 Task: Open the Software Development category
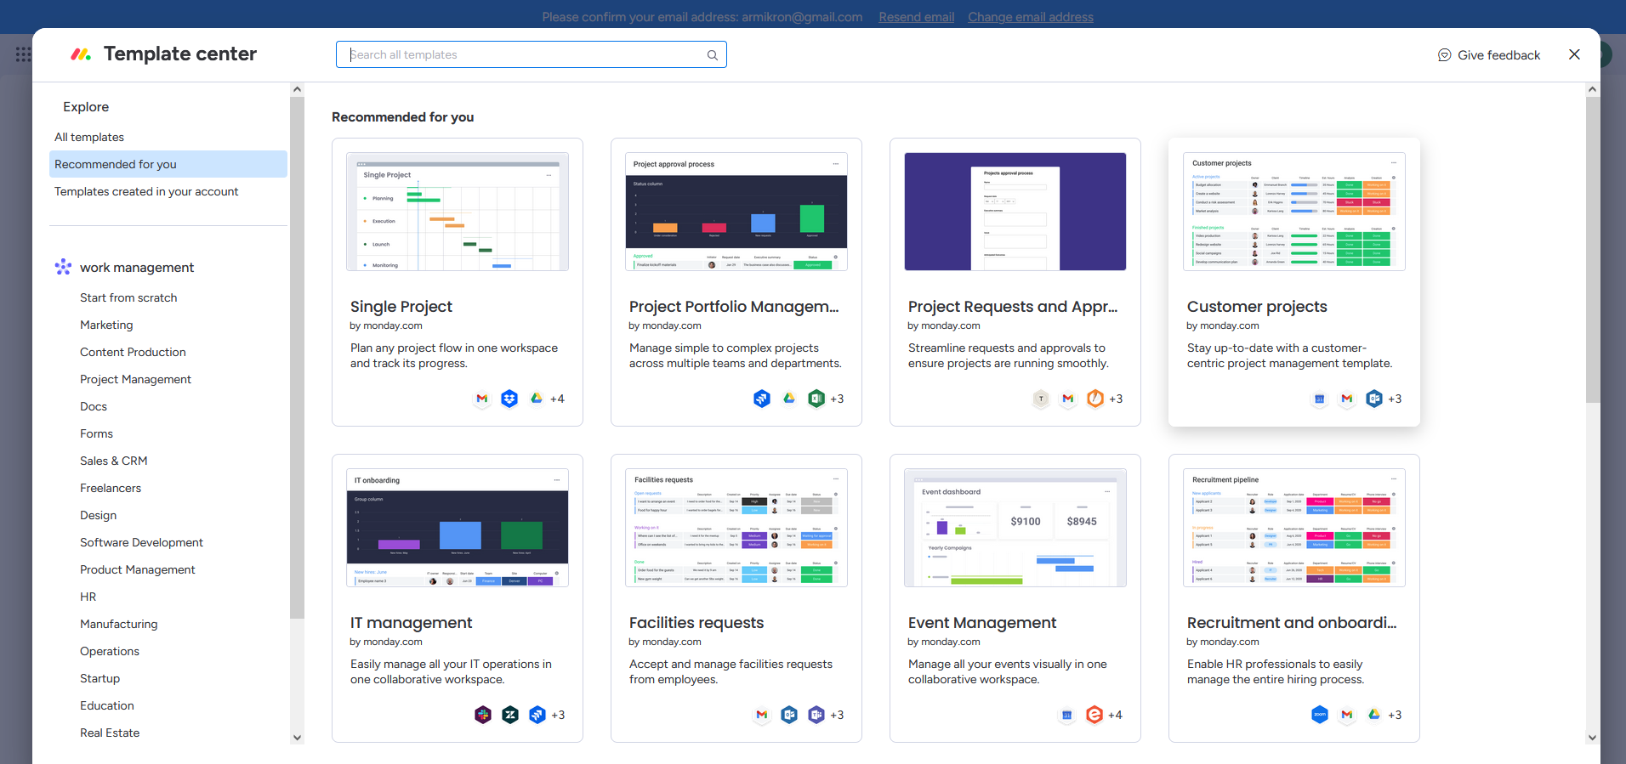pyautogui.click(x=141, y=542)
